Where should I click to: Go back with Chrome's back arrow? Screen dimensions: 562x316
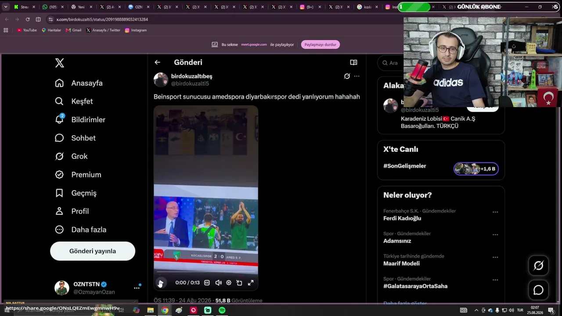click(x=7, y=19)
